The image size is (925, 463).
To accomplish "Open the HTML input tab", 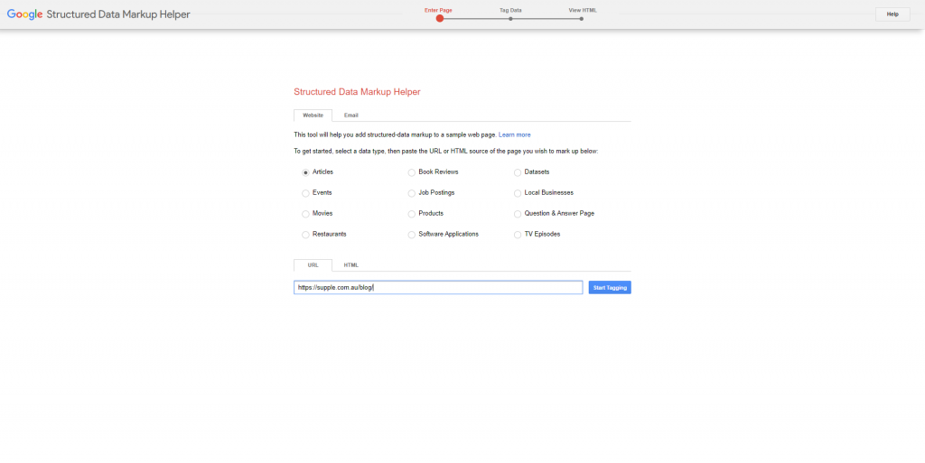I will (351, 265).
